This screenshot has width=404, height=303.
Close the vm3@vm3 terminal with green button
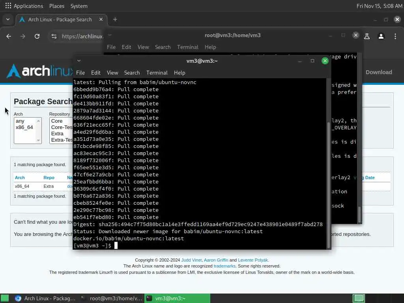coord(325,61)
